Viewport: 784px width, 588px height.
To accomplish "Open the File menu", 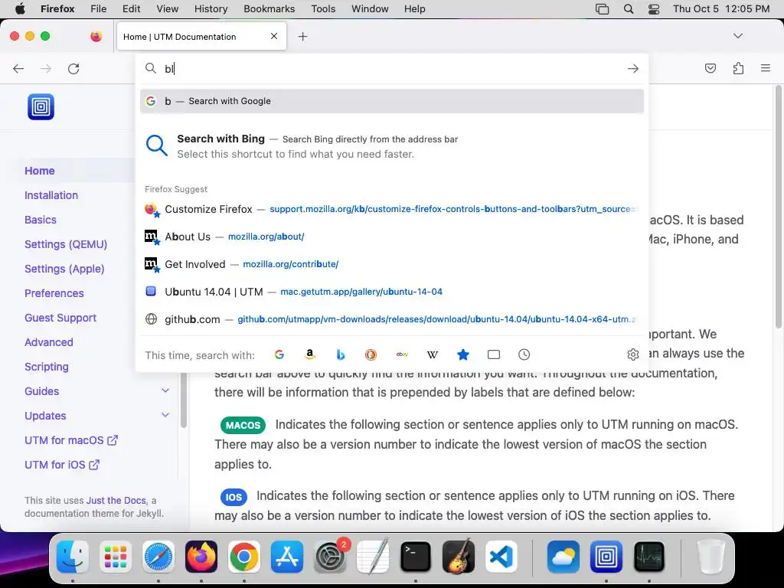I will tap(98, 8).
